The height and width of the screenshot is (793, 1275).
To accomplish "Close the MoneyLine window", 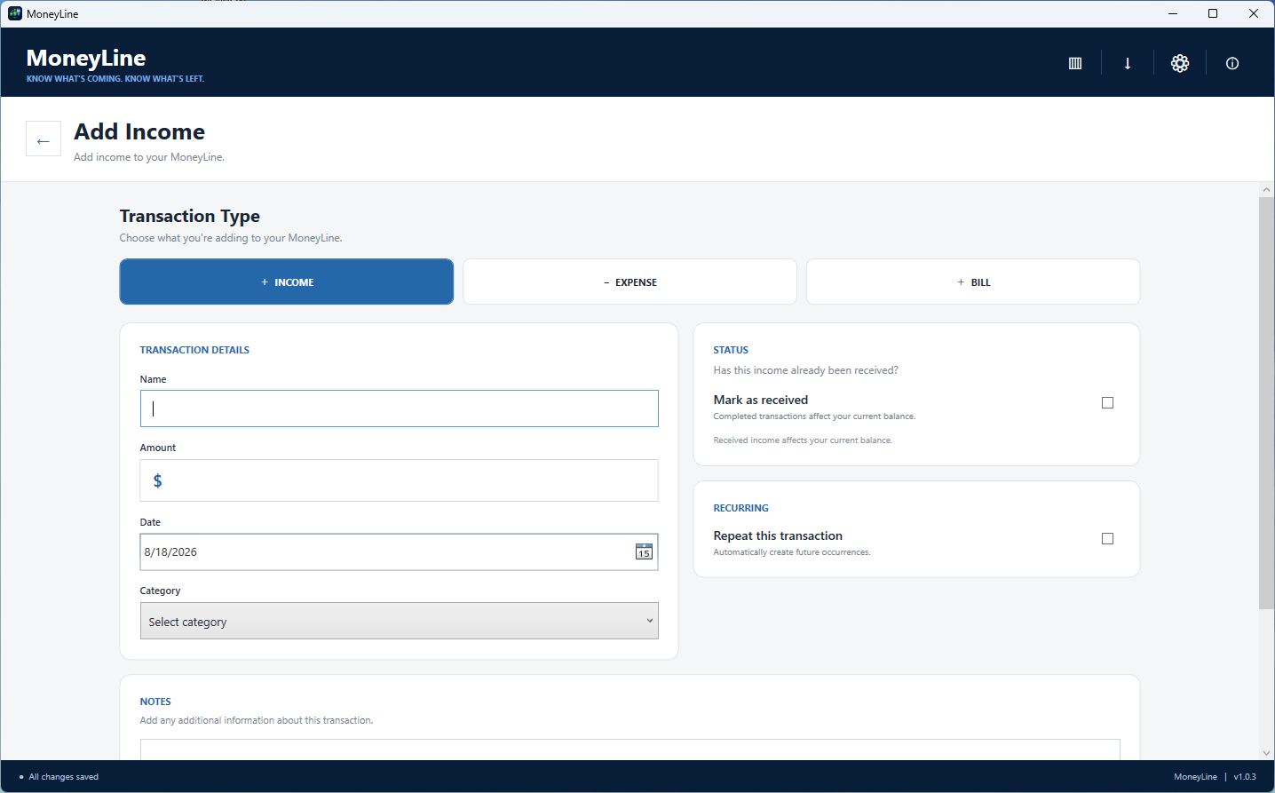I will 1254,13.
